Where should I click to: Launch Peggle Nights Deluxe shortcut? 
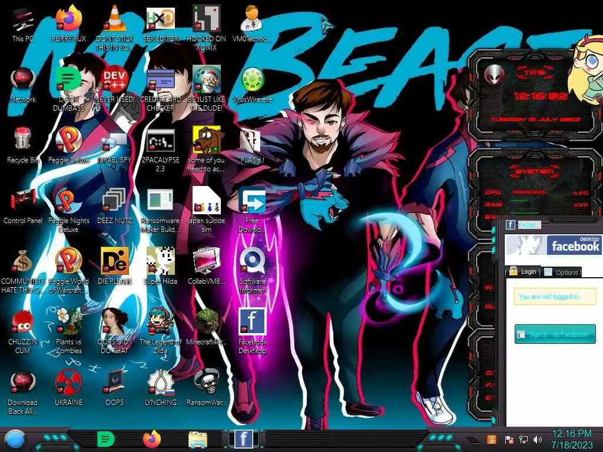[69, 201]
